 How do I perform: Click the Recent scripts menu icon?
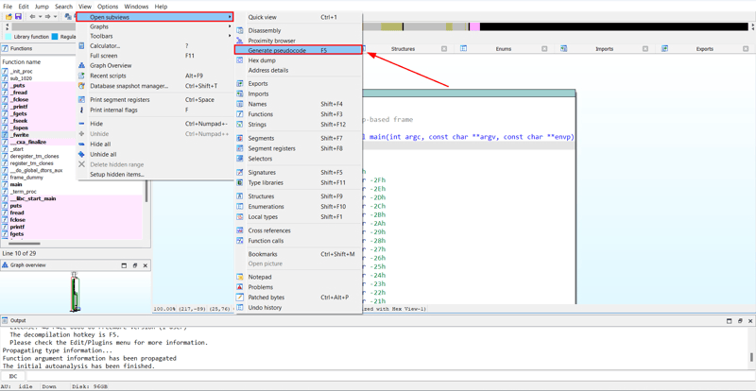point(81,76)
